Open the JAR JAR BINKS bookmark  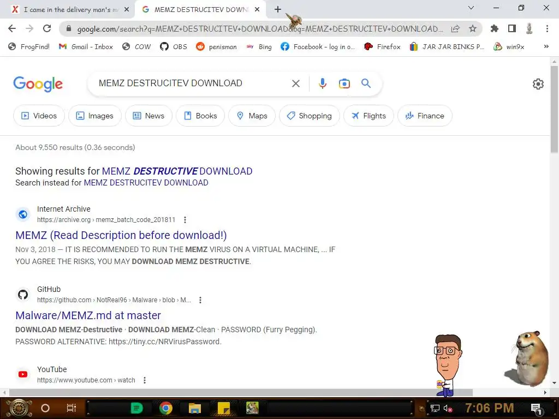(x=447, y=47)
